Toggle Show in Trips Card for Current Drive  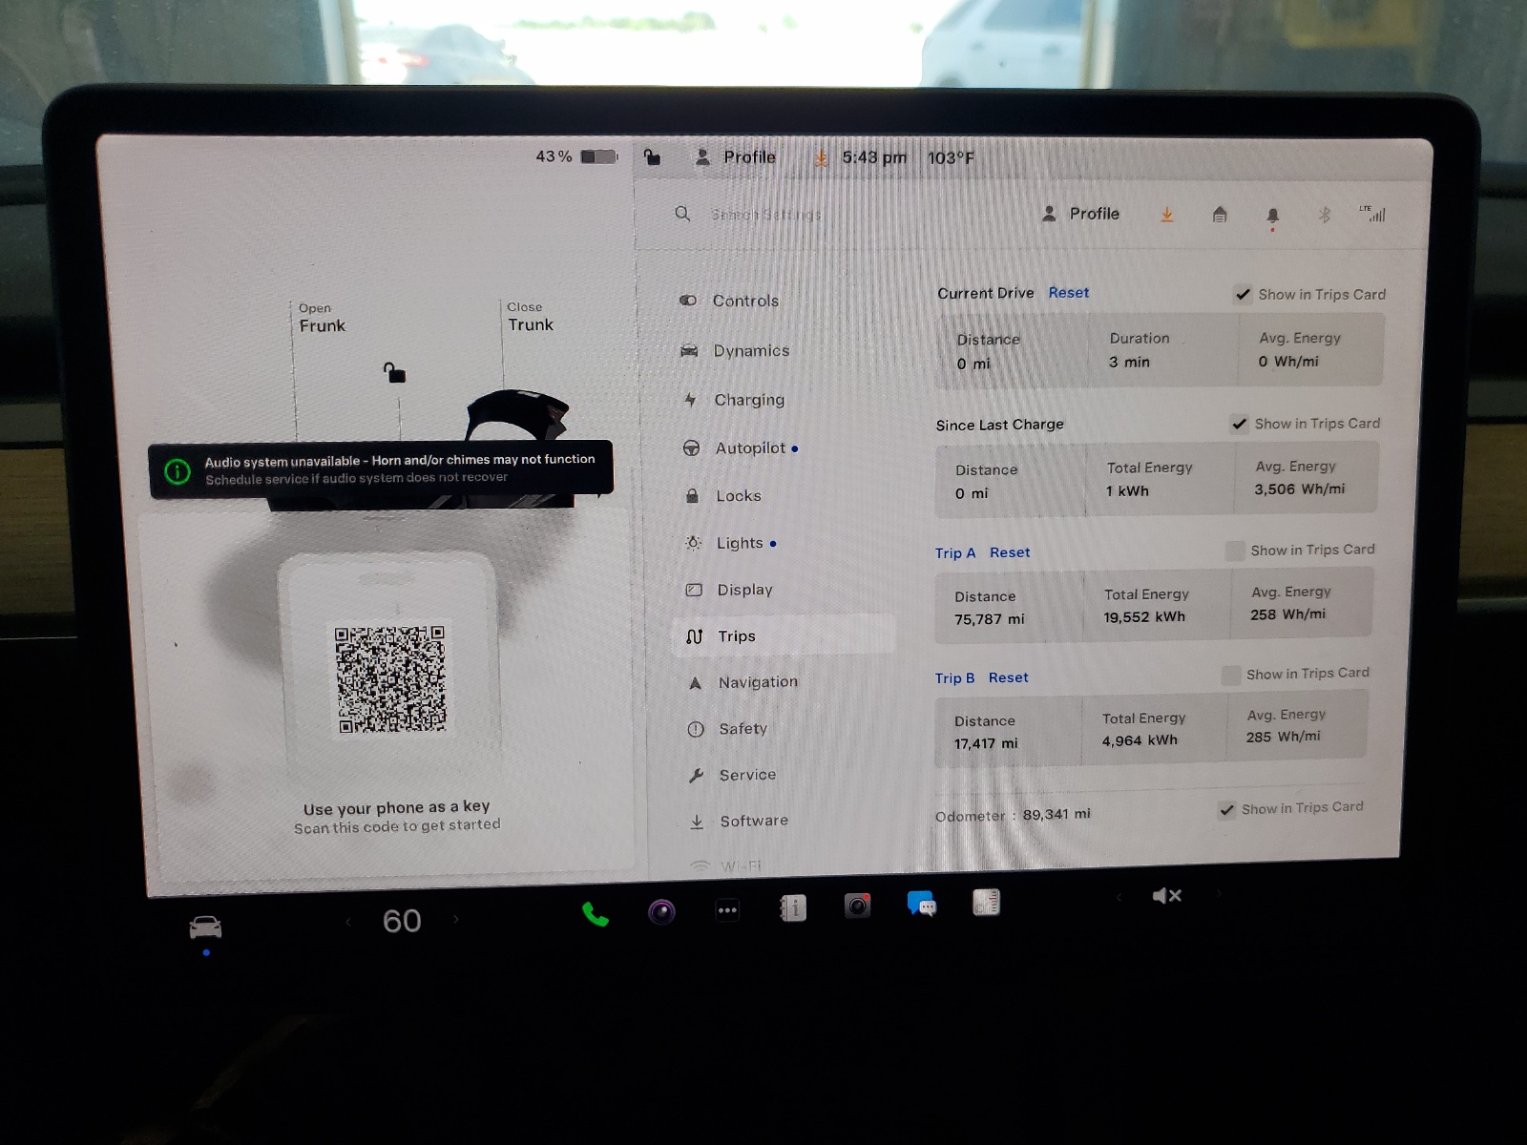point(1243,294)
